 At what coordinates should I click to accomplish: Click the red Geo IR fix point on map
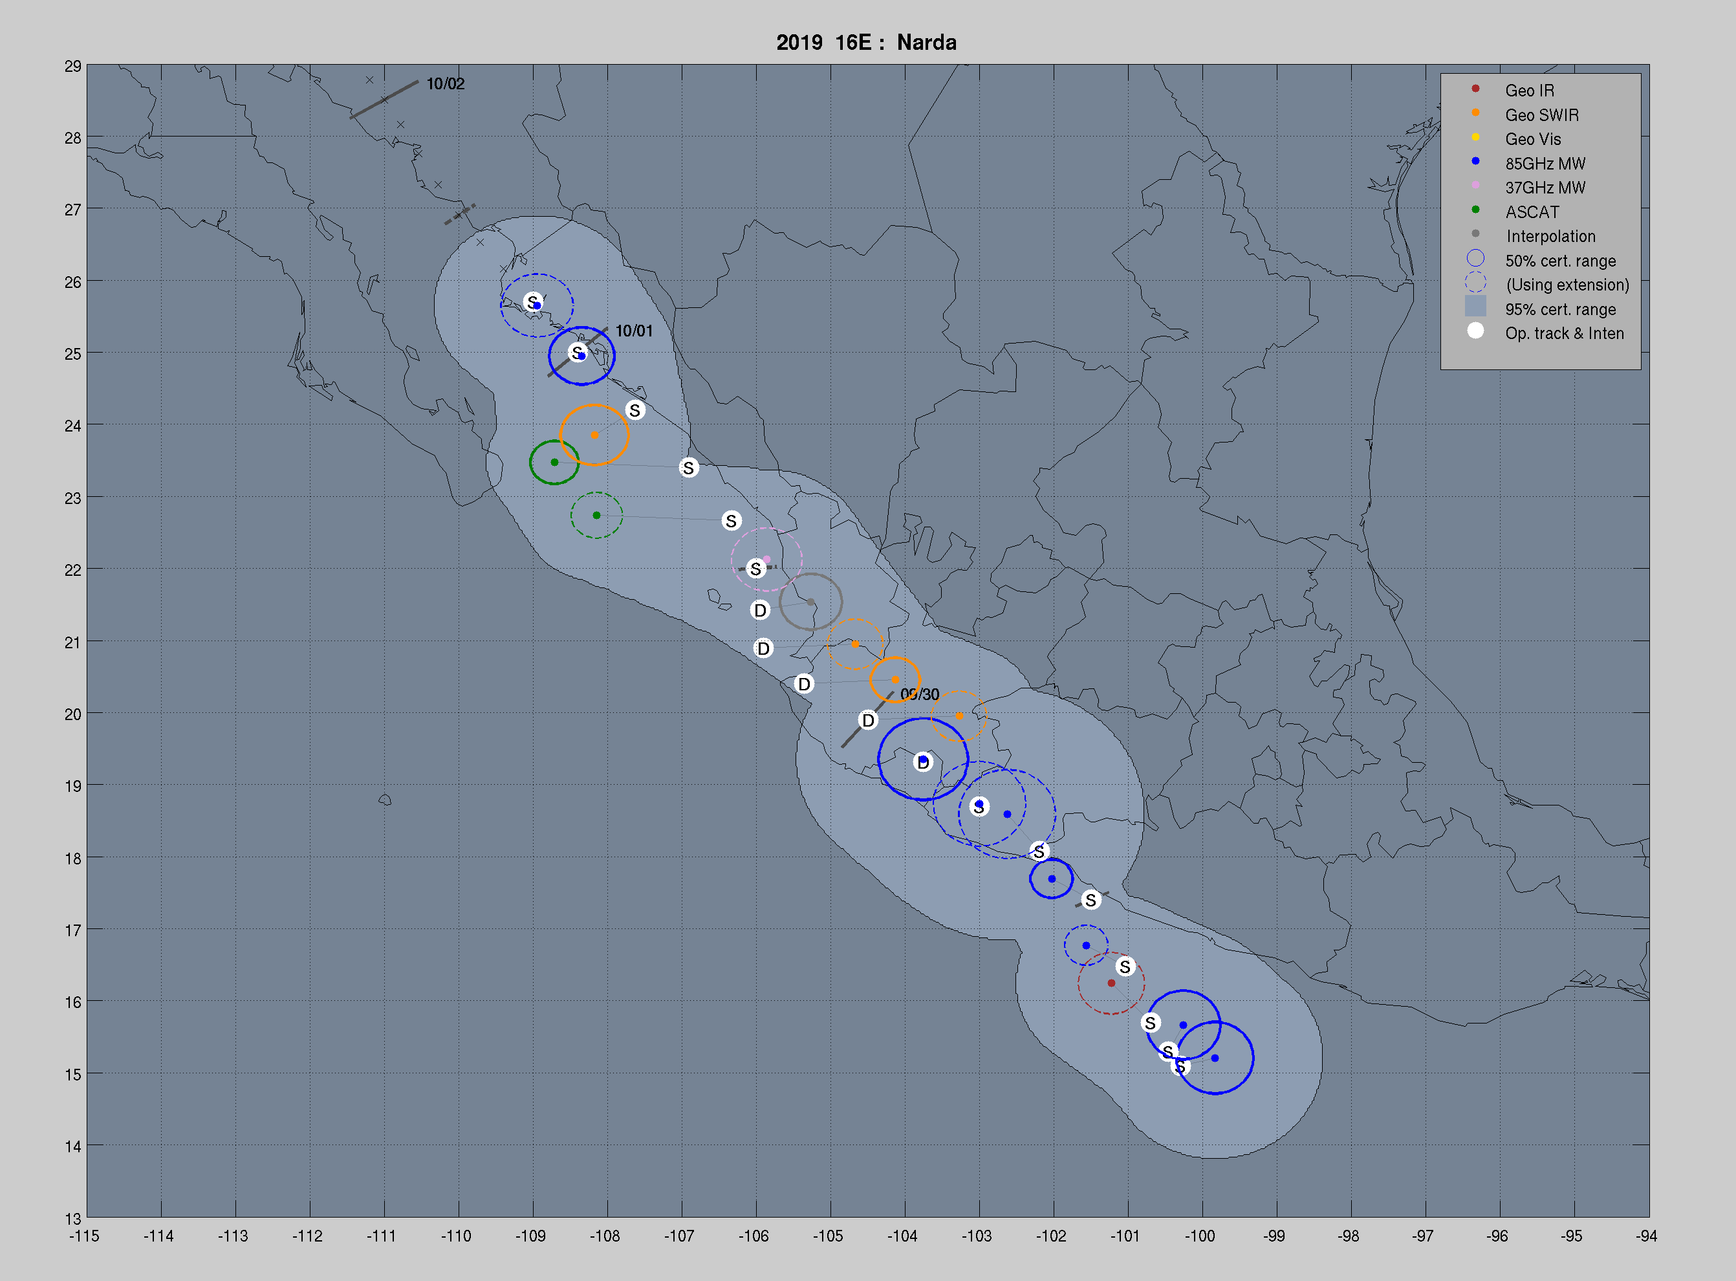1111,983
